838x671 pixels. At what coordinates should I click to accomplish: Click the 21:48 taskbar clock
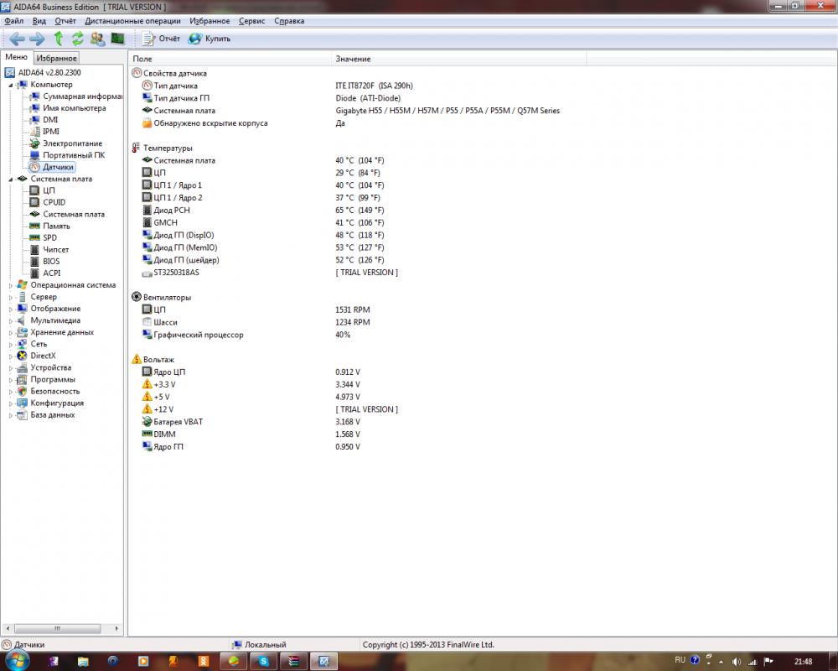(804, 662)
